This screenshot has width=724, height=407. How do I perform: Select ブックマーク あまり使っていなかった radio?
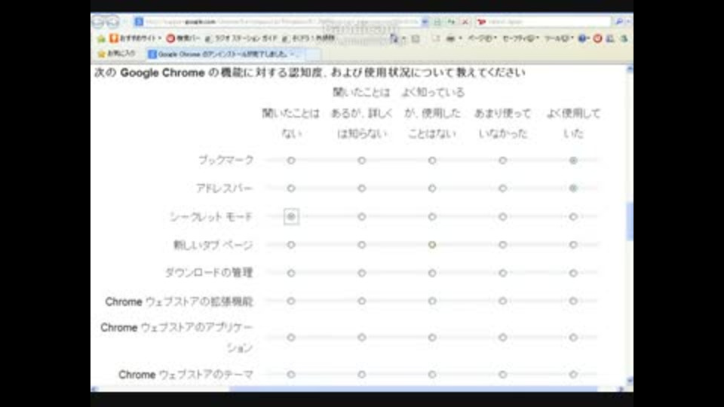click(x=502, y=161)
